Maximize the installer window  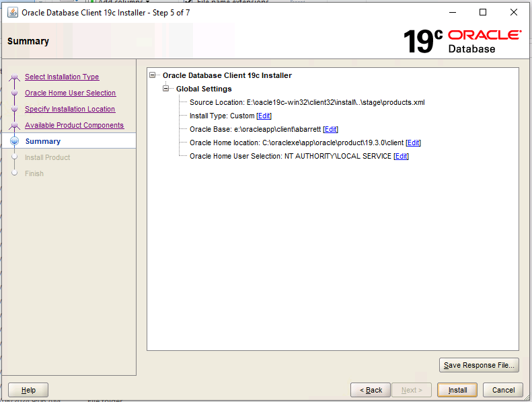pyautogui.click(x=483, y=13)
